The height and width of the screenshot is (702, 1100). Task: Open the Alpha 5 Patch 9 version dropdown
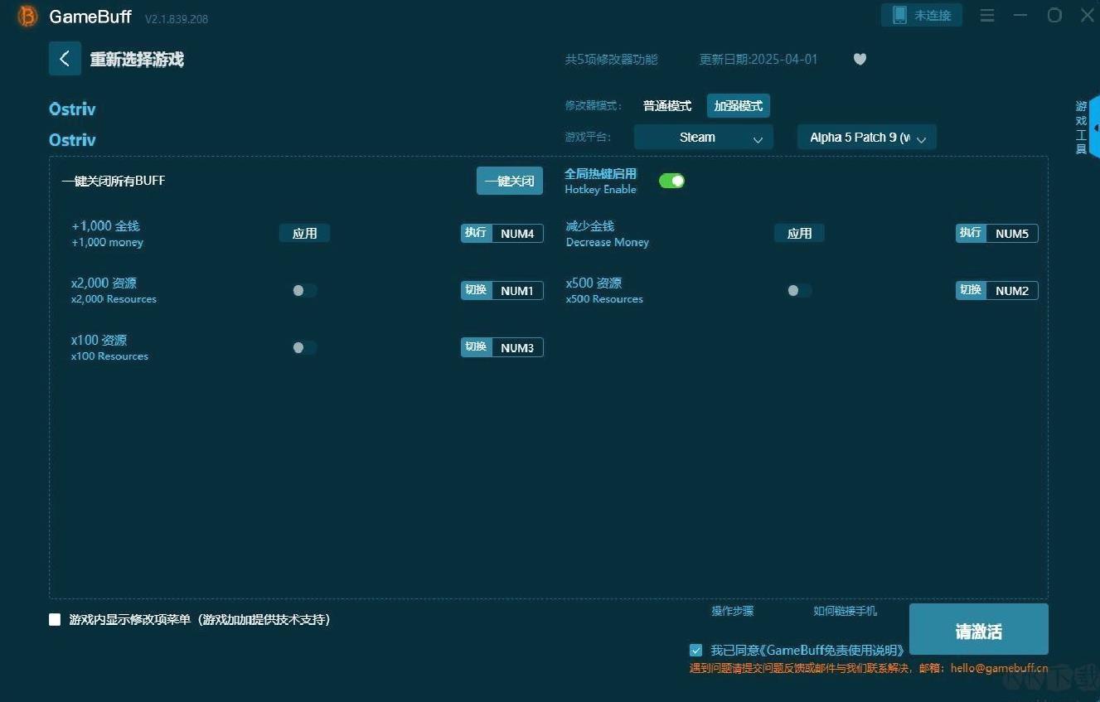(x=866, y=138)
